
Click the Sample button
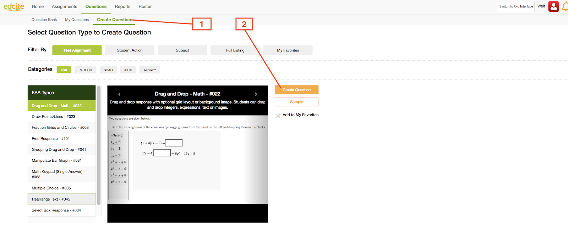click(296, 102)
